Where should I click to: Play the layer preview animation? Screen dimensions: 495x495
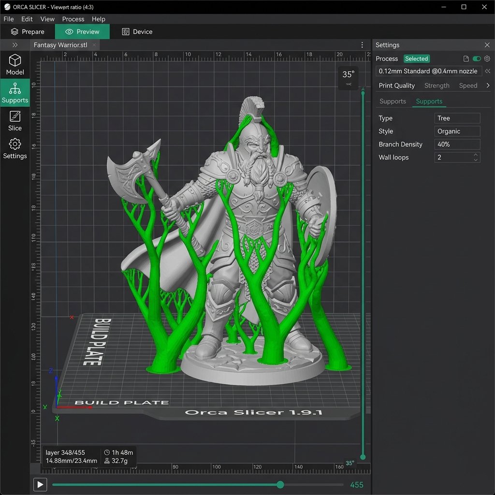(x=40, y=484)
